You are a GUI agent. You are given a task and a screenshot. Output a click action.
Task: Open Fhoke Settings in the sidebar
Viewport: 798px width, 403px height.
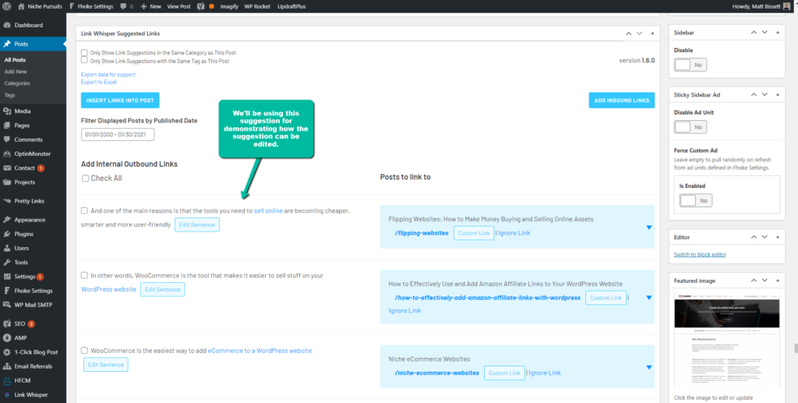(x=33, y=291)
